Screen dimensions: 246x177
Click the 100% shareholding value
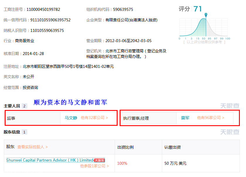point(122,163)
